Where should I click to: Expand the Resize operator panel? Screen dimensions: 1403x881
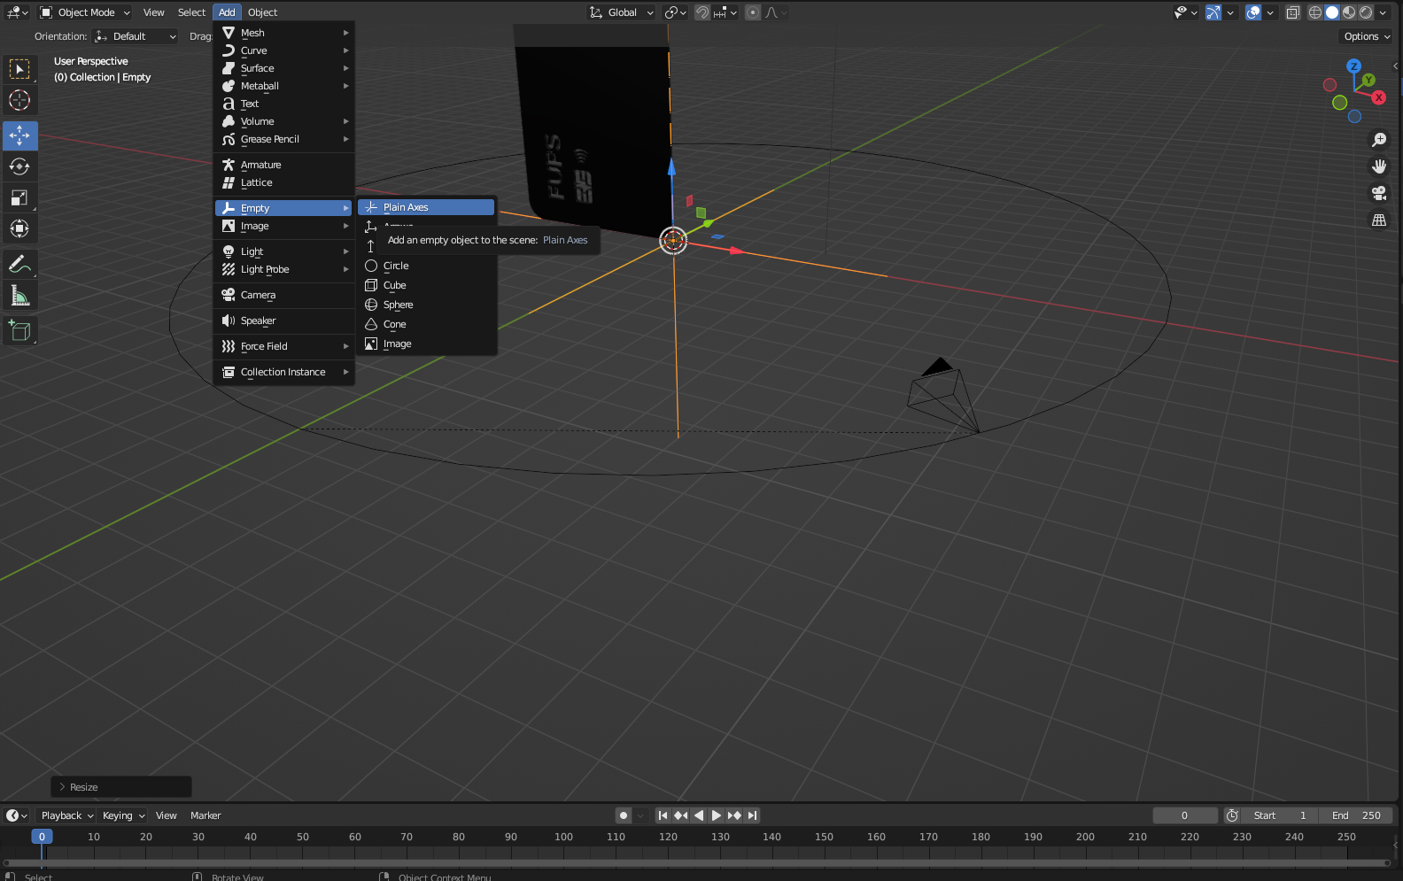coord(121,787)
